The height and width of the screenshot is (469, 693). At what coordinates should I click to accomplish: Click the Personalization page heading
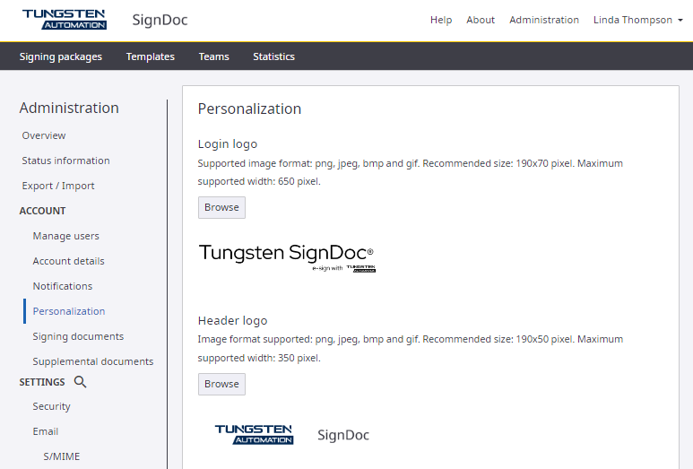point(249,109)
